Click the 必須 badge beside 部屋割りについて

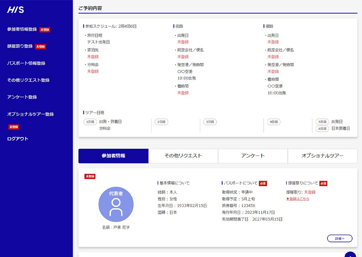[323, 183]
